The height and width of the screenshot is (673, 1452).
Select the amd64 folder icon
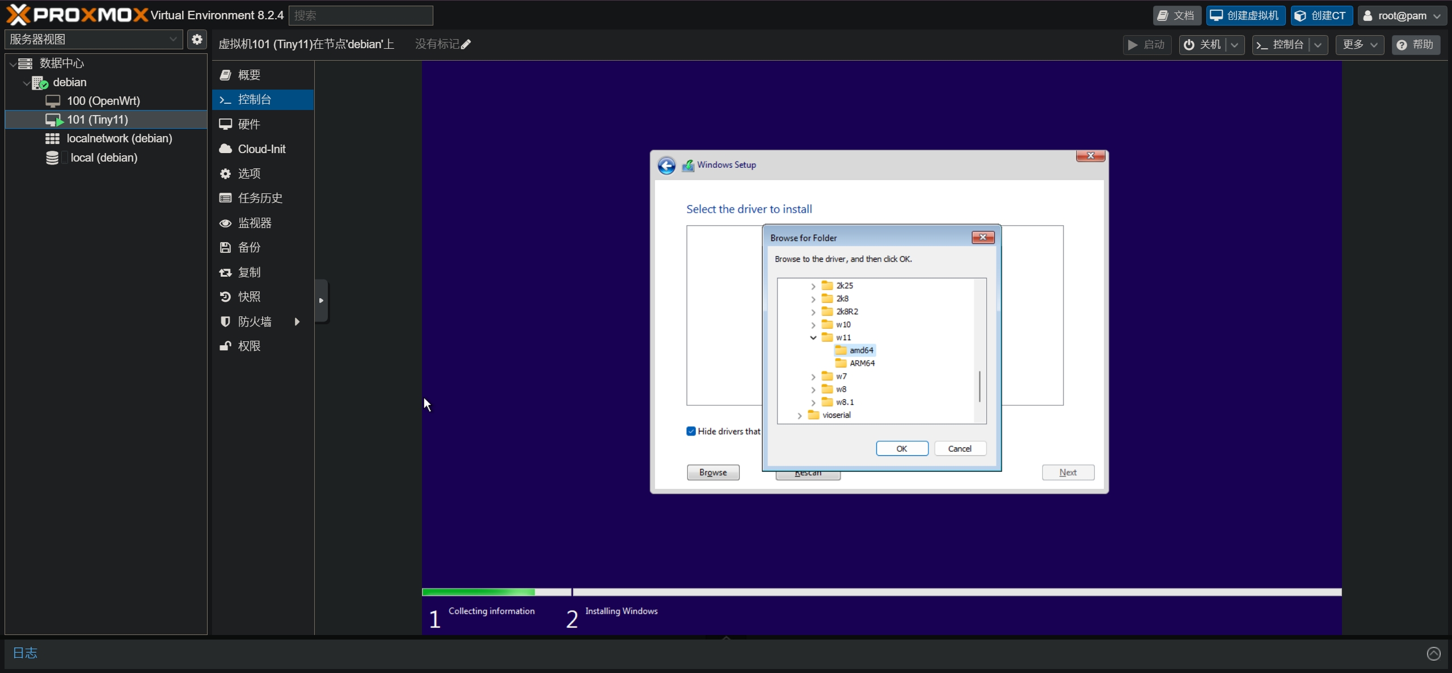click(x=841, y=350)
